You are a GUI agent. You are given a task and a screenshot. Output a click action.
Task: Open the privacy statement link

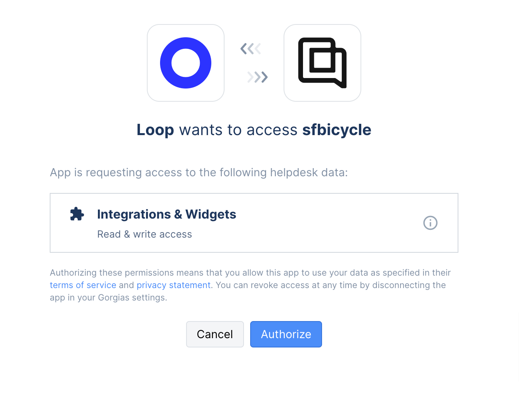(x=173, y=285)
